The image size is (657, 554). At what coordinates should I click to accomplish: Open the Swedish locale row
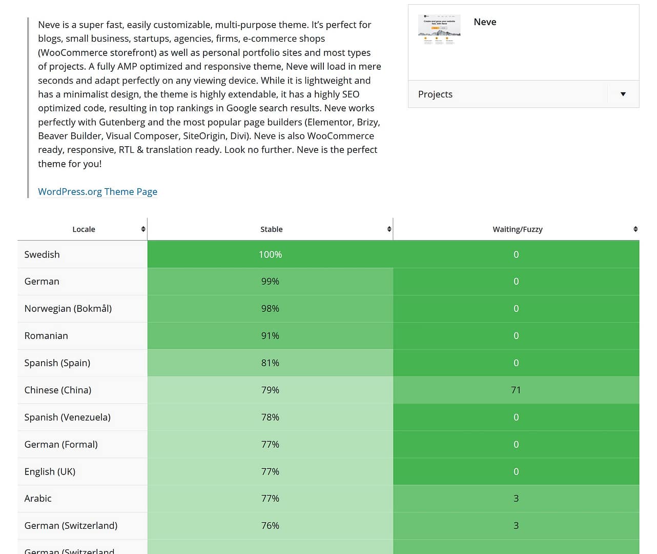click(42, 254)
